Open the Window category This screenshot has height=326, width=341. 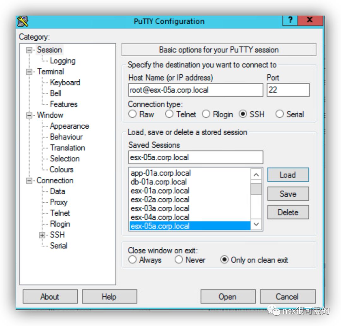tap(50, 115)
